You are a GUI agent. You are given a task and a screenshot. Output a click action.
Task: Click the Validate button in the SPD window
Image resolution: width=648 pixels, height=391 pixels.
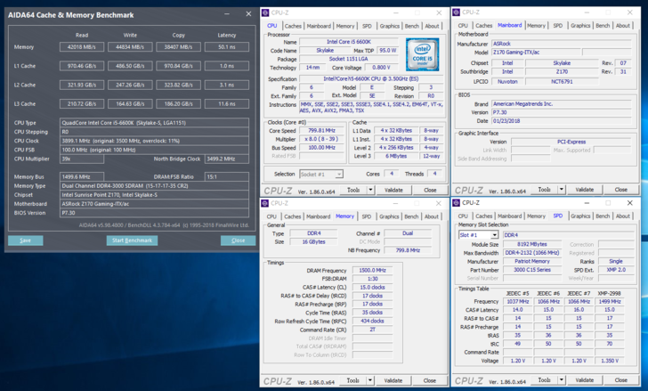click(585, 380)
